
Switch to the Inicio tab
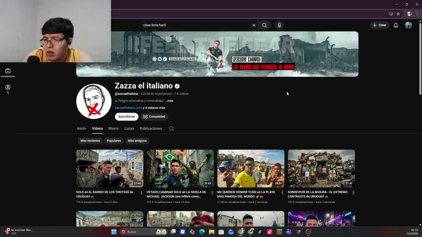coord(81,128)
